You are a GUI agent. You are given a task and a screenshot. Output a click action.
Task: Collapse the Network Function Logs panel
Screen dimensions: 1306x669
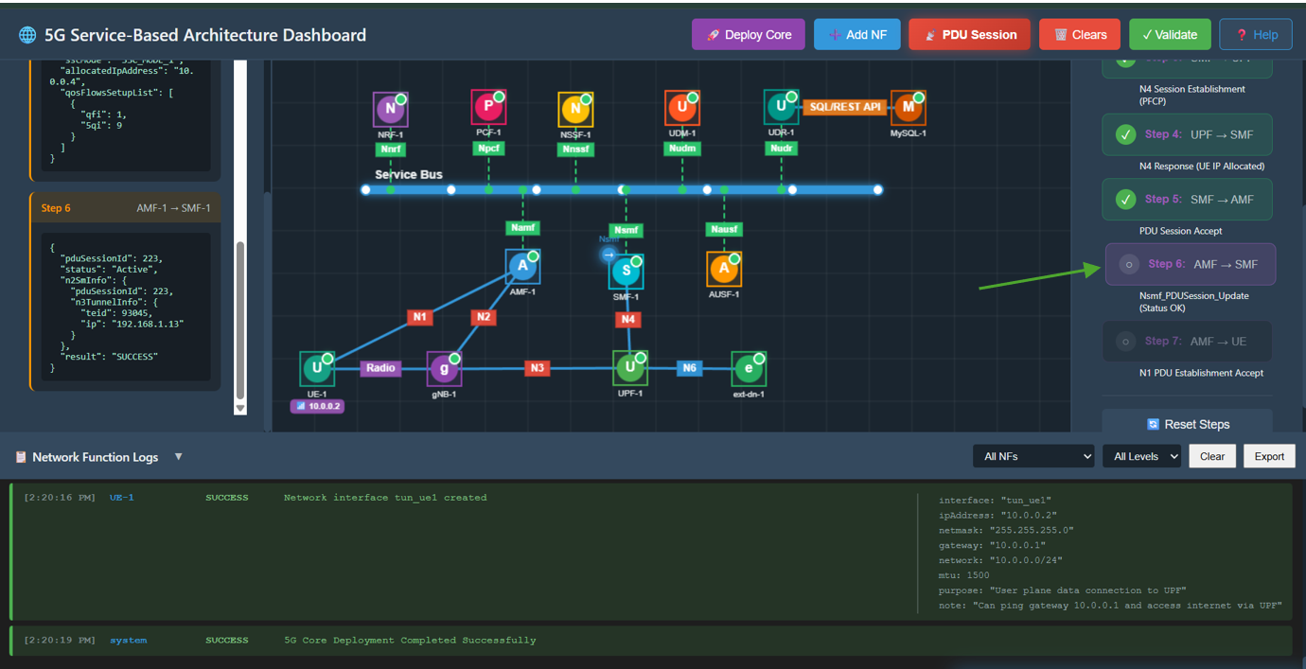(x=178, y=457)
